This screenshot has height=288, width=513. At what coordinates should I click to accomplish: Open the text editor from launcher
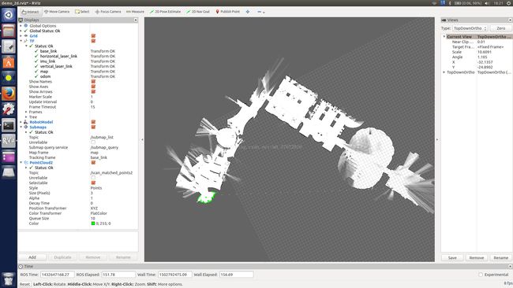point(9,46)
